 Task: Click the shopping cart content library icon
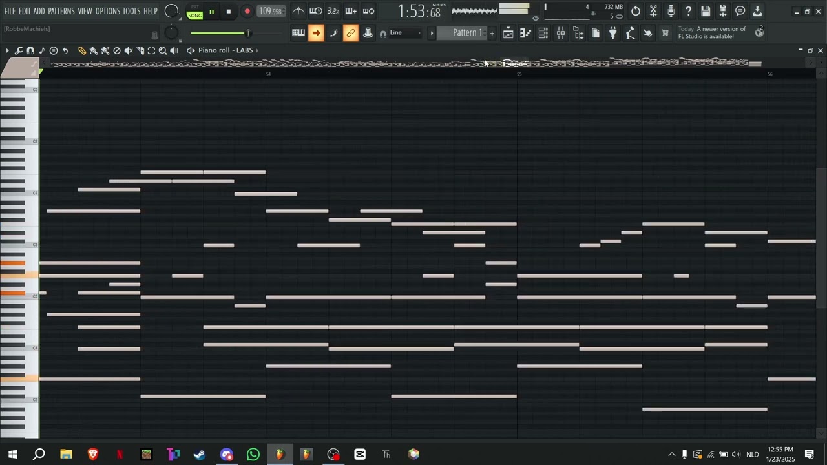665,34
